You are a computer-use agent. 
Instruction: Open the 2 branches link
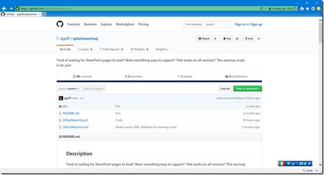pyautogui.click(x=133, y=76)
